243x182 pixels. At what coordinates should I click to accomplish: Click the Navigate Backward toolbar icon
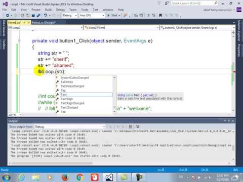(7, 15)
